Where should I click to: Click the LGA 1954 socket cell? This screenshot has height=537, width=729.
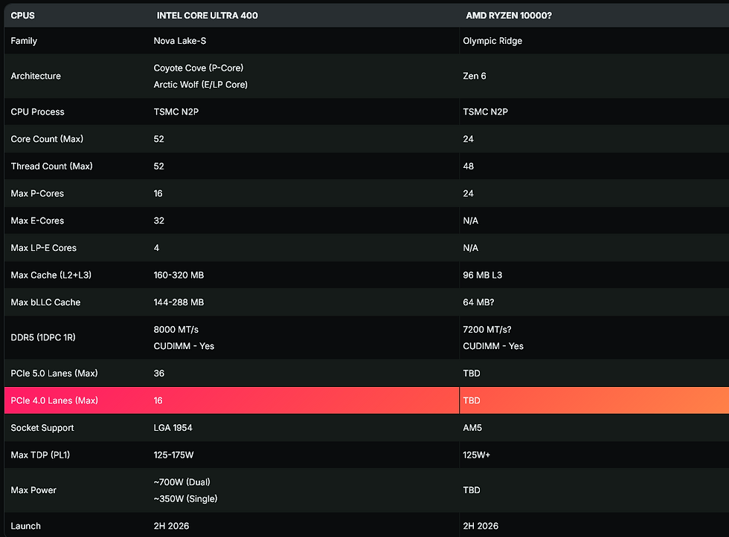175,428
